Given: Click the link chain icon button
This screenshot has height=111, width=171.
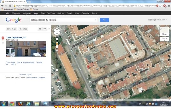Looking at the screenshot, I should 45,29.
